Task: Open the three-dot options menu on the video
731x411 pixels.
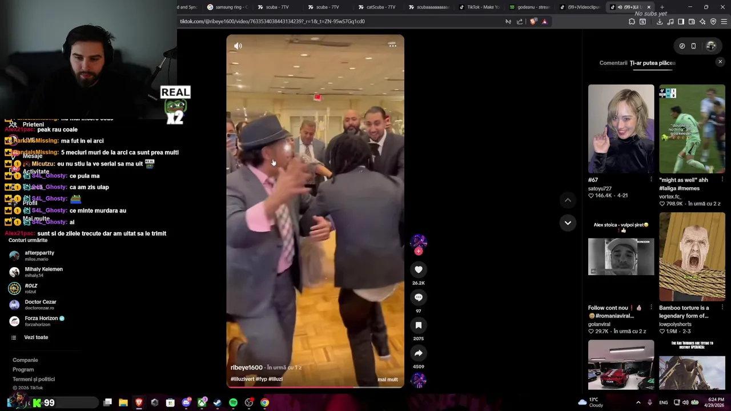Action: [x=392, y=46]
